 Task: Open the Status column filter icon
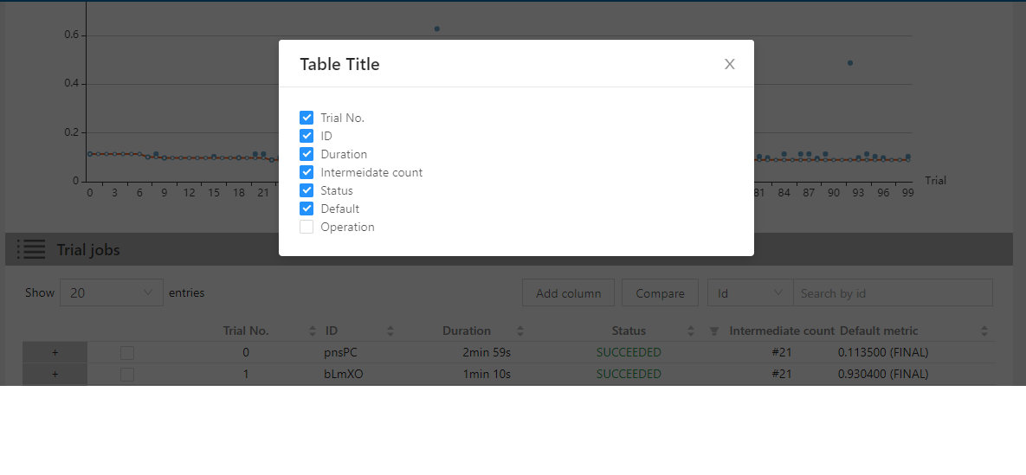[x=714, y=331]
